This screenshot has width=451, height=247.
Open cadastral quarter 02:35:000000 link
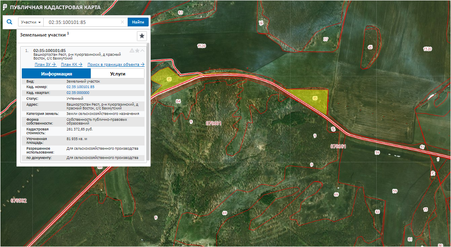78,93
